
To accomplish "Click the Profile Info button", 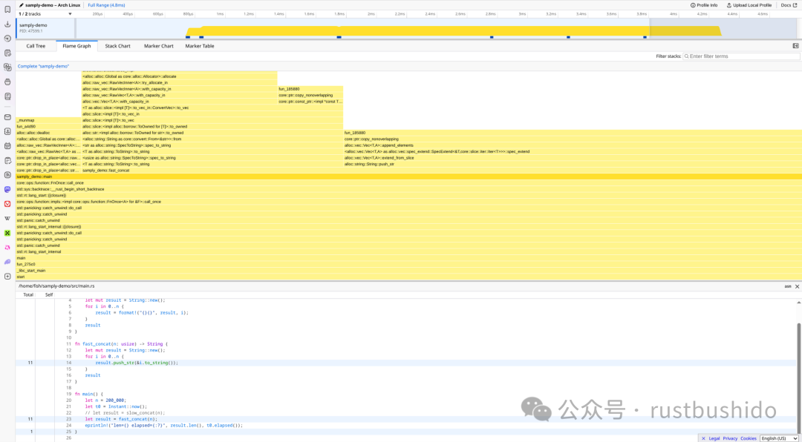I will tap(704, 4).
